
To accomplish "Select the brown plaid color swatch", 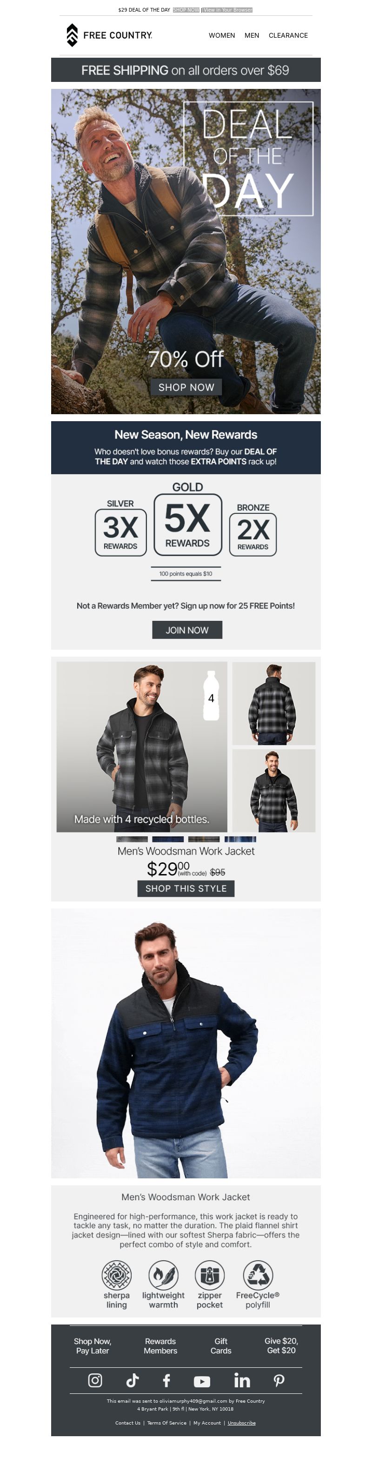I will coord(204,839).
